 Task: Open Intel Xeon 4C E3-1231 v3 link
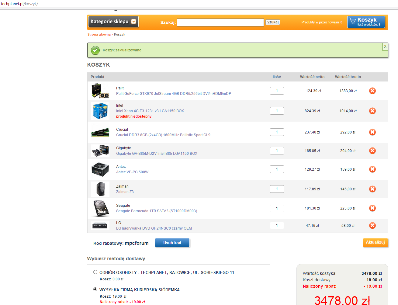150,111
